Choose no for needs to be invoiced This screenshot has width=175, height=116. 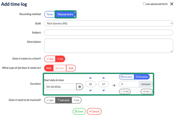[x=77, y=100]
